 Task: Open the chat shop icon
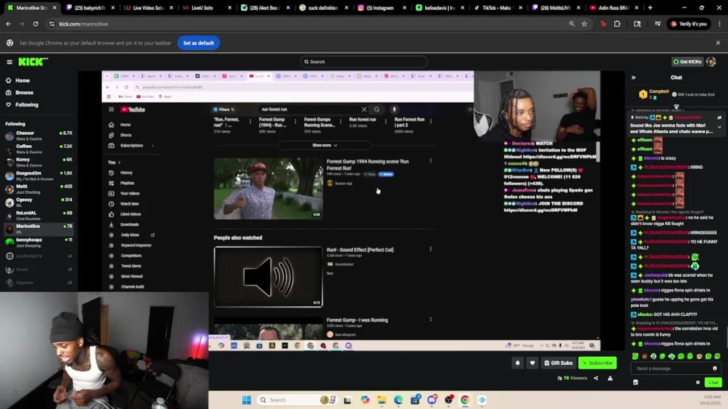click(x=635, y=382)
